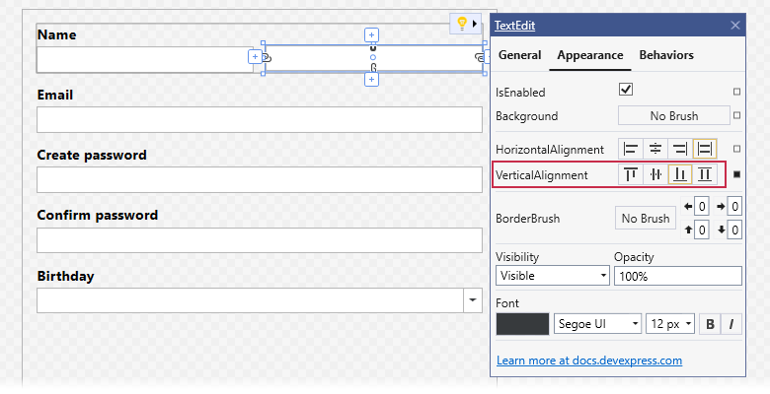Switch to the Behaviors tab
770x394 pixels.
pyautogui.click(x=666, y=55)
